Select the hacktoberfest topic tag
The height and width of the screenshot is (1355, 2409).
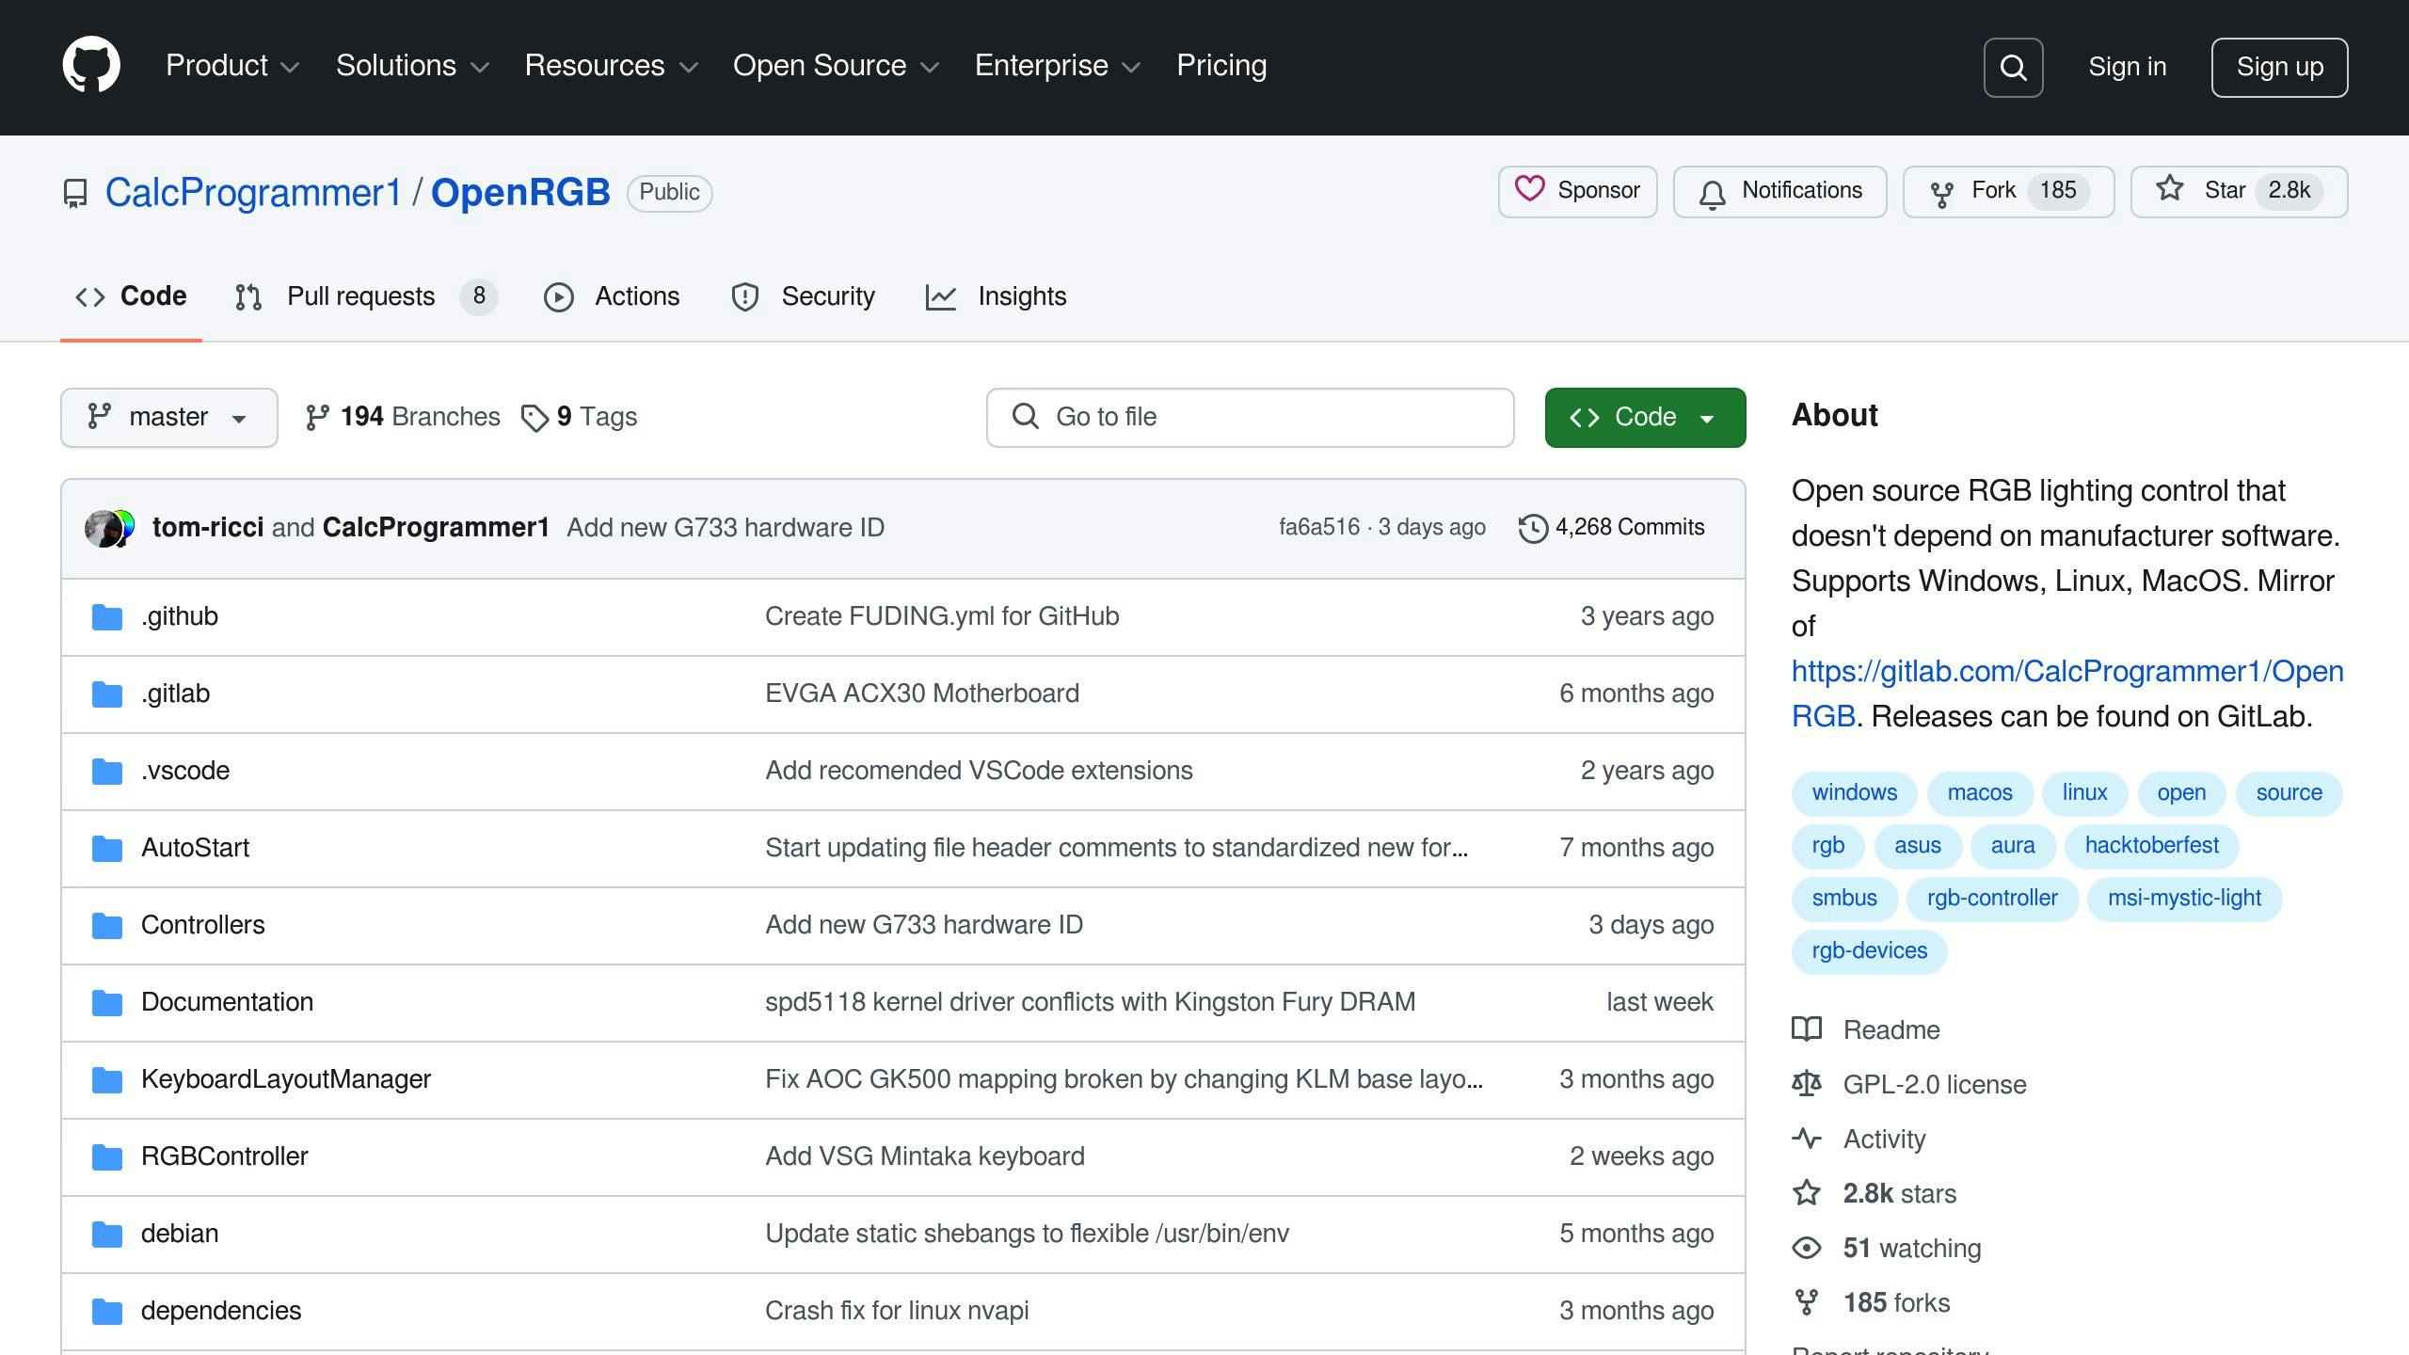(2151, 846)
